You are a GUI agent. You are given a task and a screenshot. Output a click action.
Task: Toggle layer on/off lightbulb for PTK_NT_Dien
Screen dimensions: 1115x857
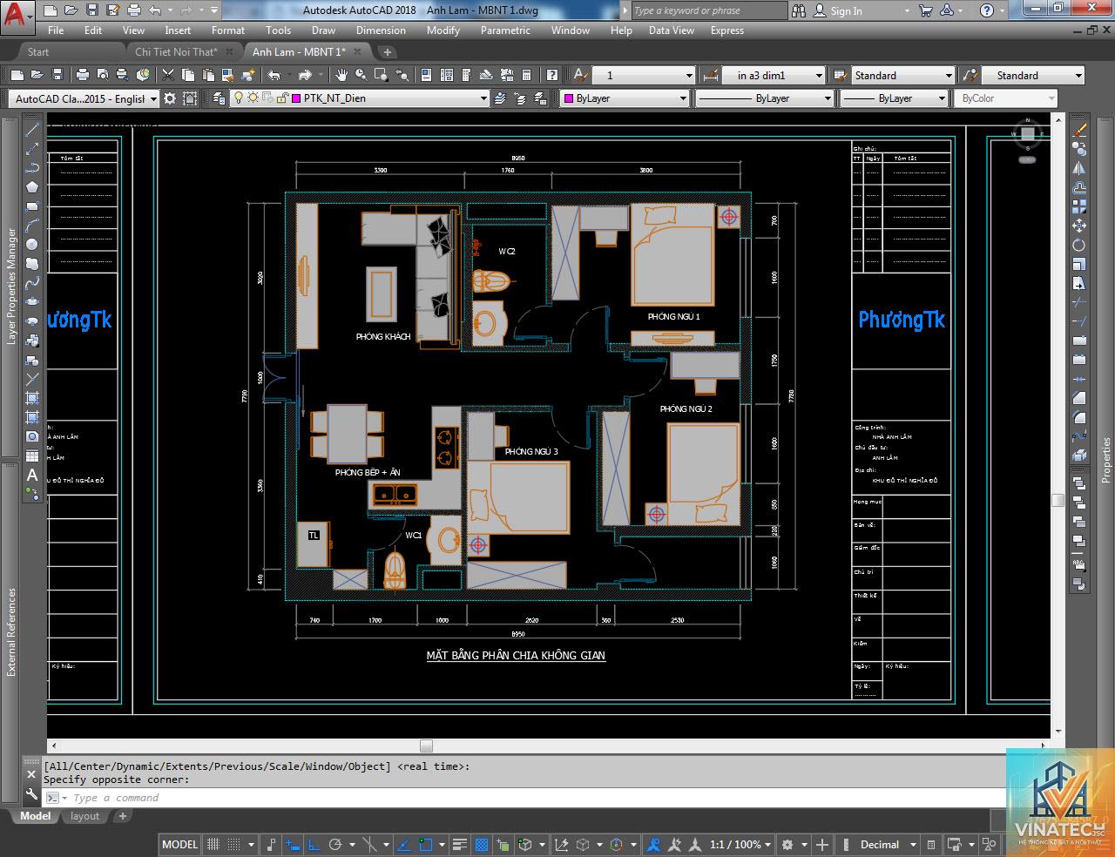pos(240,98)
